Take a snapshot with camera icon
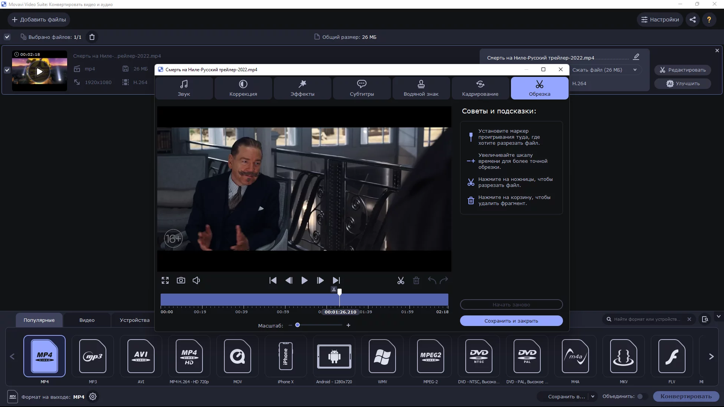This screenshot has height=407, width=724. (181, 280)
